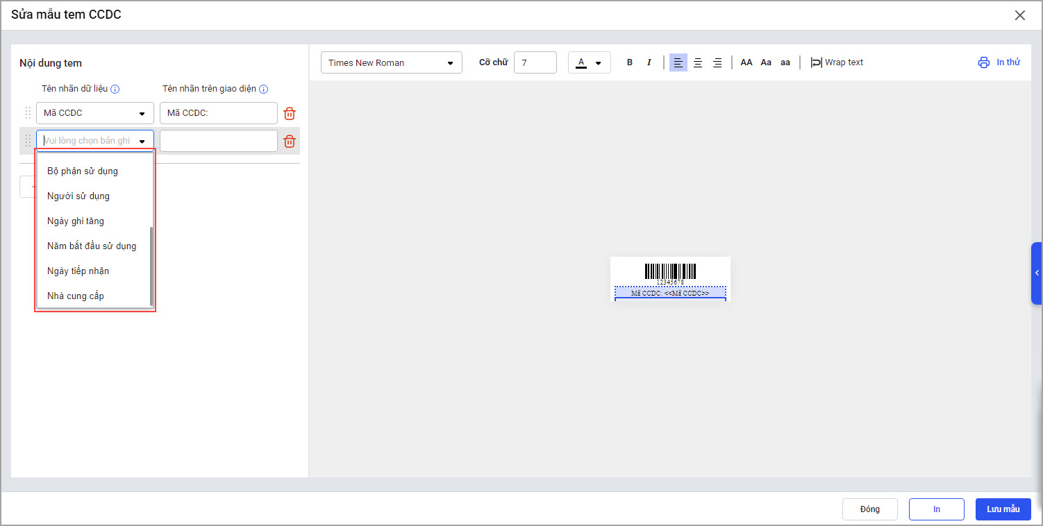Apply capitalized Aa text style
This screenshot has height=526, width=1043.
(x=766, y=62)
